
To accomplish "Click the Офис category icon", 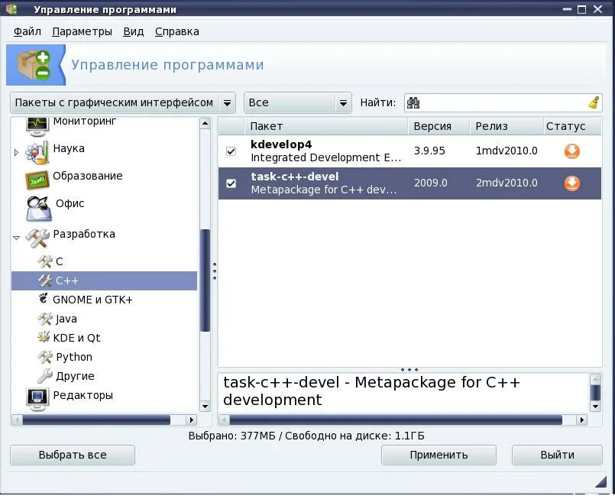I will coord(38,209).
